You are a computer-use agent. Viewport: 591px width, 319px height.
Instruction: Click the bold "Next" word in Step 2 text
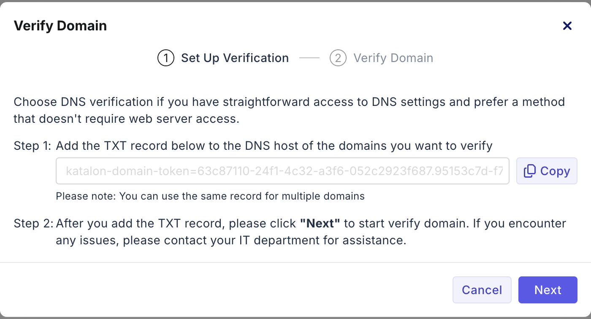click(320, 223)
